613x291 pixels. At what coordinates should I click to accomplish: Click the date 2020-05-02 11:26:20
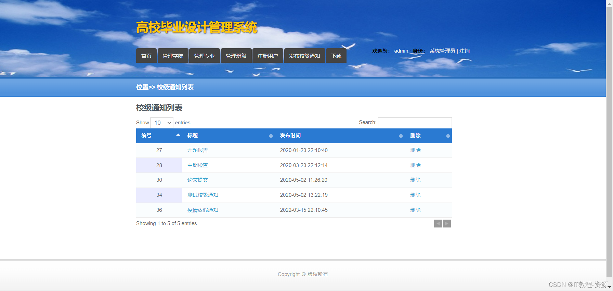pyautogui.click(x=304, y=180)
